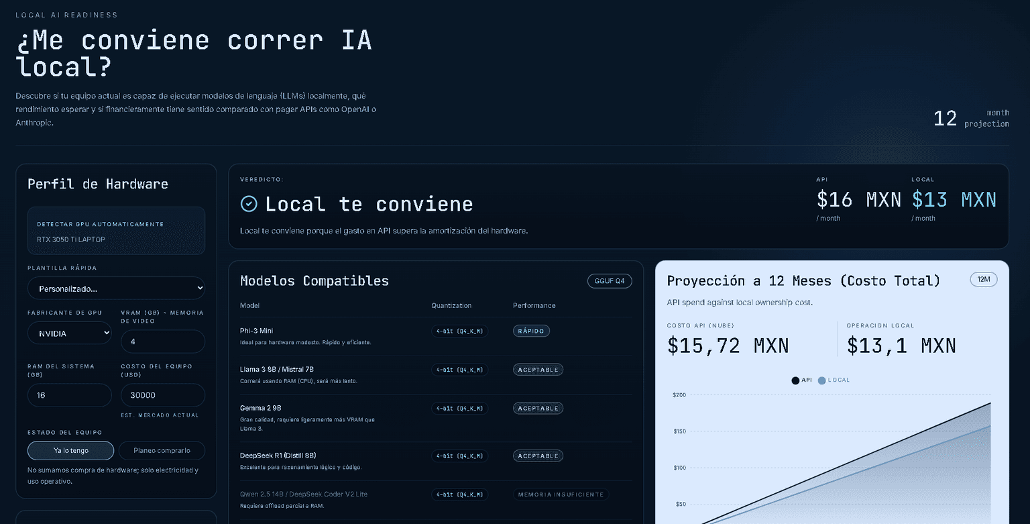Open the Fabricante de GPU dropdown
This screenshot has height=524, width=1030.
pos(70,333)
